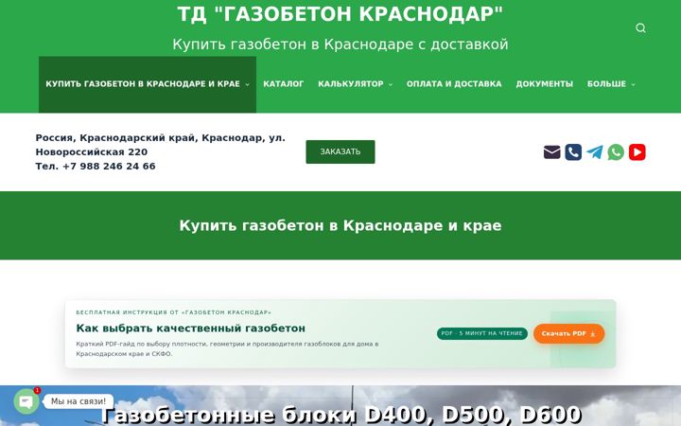Click the Бесплатная инструкция от «Газобетон Краснодар» label
The width and height of the screenshot is (681, 426).
(x=174, y=312)
